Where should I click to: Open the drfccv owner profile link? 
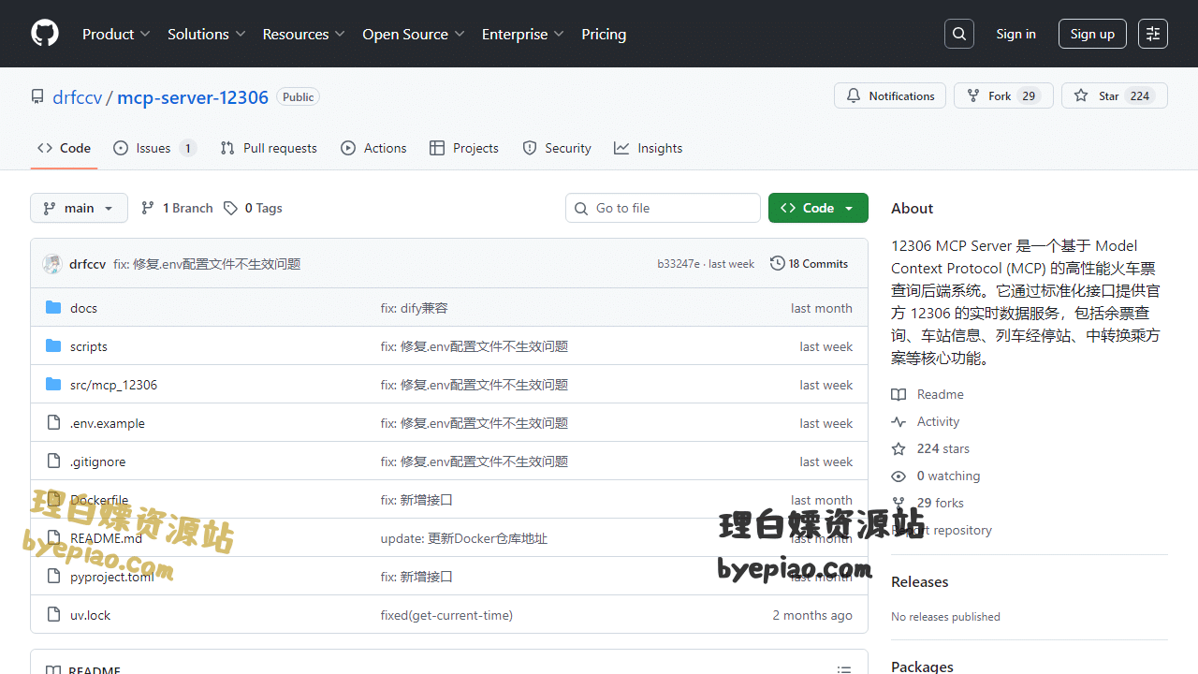[77, 97]
